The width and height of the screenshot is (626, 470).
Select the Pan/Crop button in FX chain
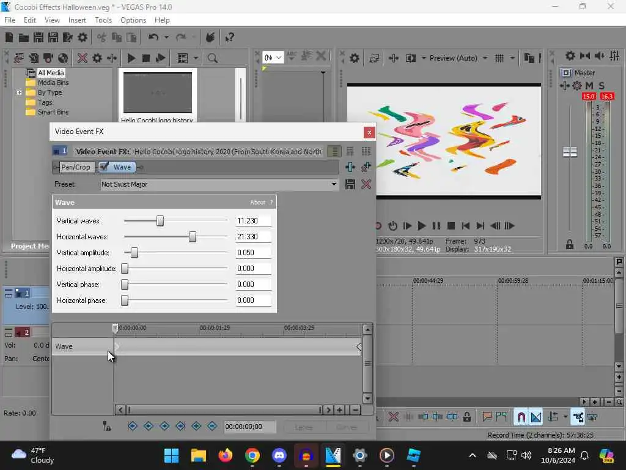point(76,167)
